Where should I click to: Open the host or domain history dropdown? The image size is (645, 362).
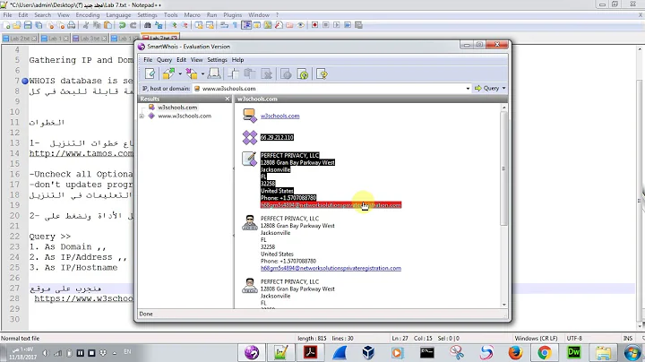click(468, 89)
